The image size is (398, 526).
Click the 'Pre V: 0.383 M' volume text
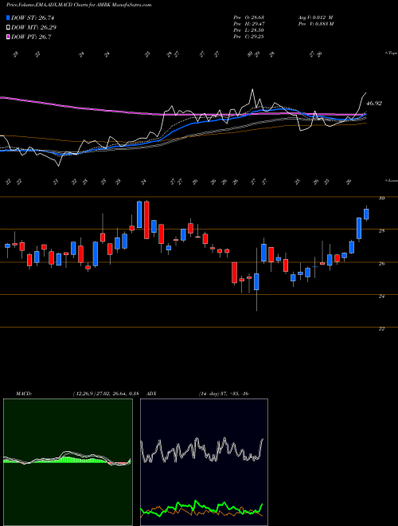pyautogui.click(x=315, y=23)
